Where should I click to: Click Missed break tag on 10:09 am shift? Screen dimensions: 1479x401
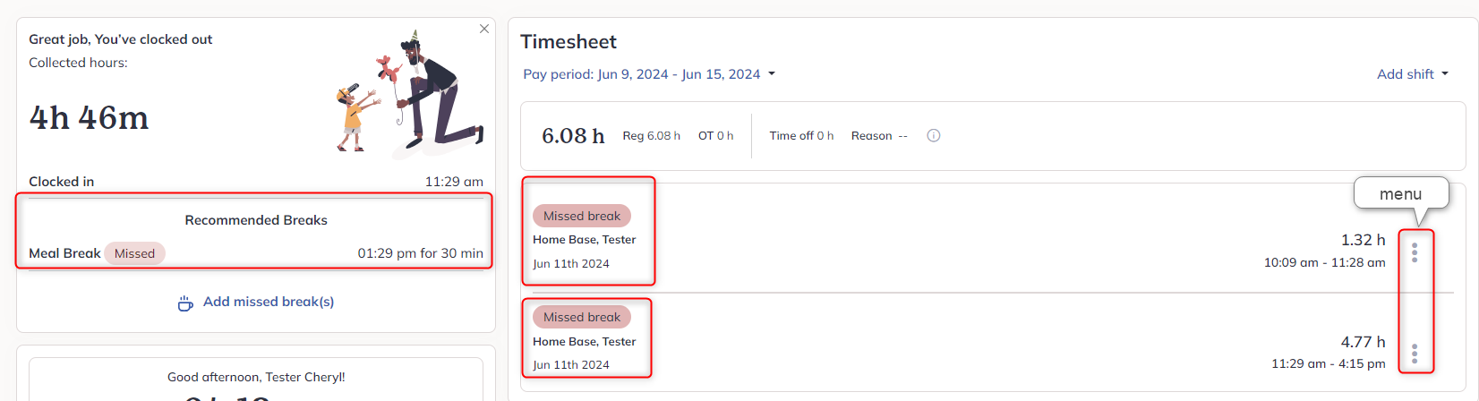[x=582, y=216]
